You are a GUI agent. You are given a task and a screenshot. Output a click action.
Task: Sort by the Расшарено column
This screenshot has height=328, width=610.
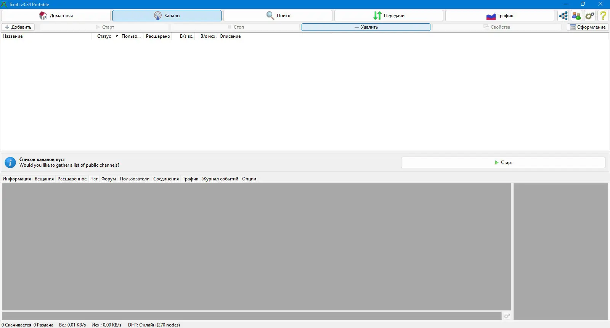click(x=158, y=36)
